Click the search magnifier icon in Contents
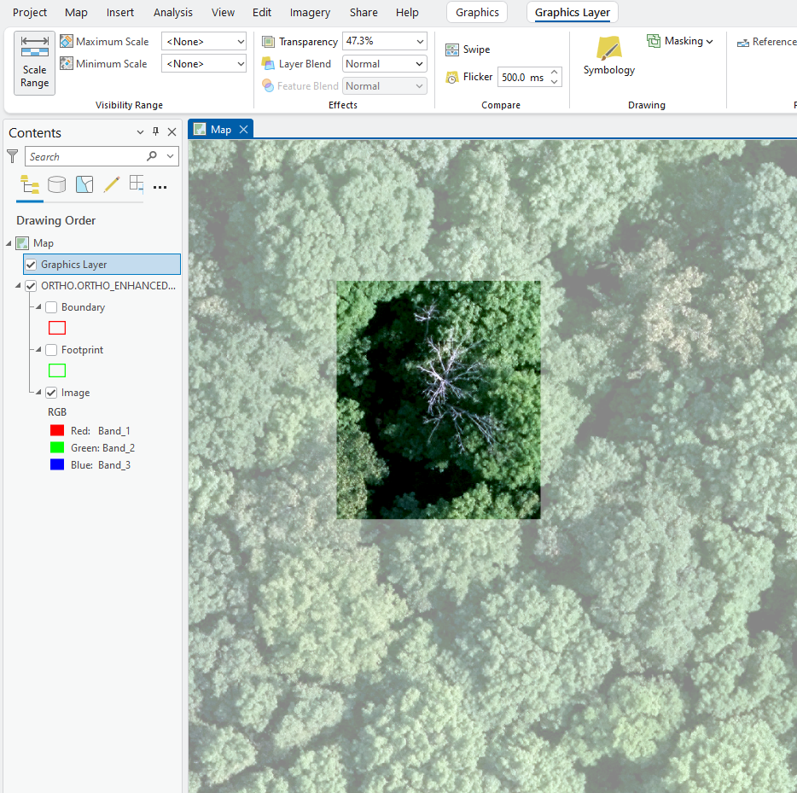The height and width of the screenshot is (793, 797). click(x=152, y=156)
